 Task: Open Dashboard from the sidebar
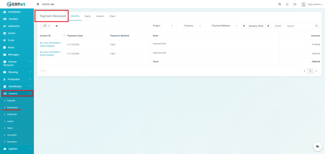(14, 12)
